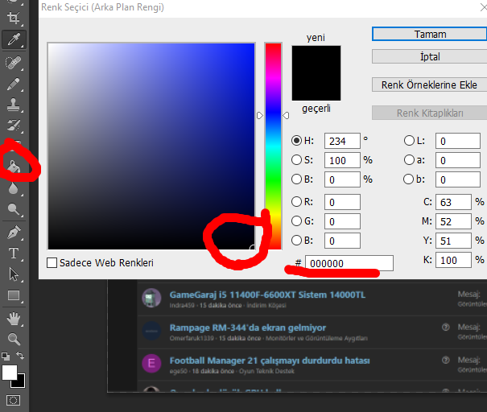487x412 pixels.
Task: Open Rampage RM-344'da ekran gelmiyor thread
Action: tap(248, 328)
